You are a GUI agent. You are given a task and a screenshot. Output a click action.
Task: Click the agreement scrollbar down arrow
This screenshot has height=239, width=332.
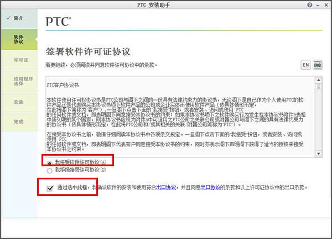[x=319, y=153]
